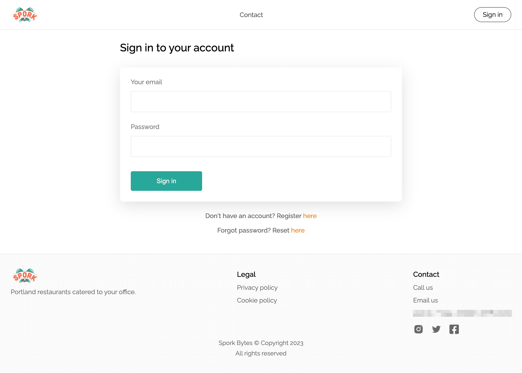The image size is (522, 373).
Task: Click the Cookie policy link
Action: (x=257, y=300)
